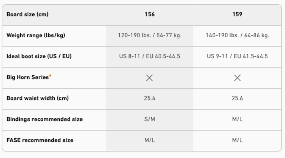This screenshot has width=285, height=158.
Task: Click the 120-190 lbs. / 54-77 kg. cell
Action: [149, 35]
